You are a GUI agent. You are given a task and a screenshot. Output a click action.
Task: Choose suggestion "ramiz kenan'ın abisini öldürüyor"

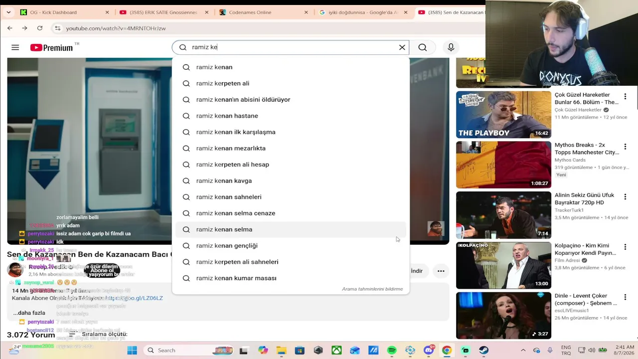(x=291, y=100)
